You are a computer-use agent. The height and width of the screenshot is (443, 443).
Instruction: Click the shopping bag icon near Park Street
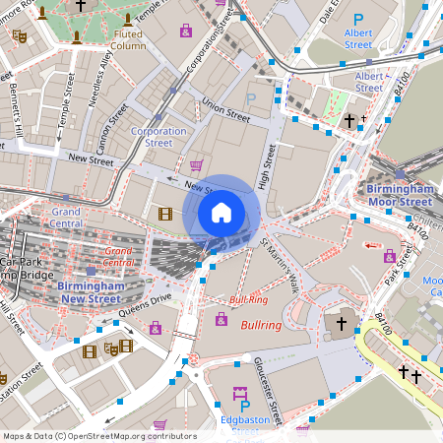(x=390, y=256)
